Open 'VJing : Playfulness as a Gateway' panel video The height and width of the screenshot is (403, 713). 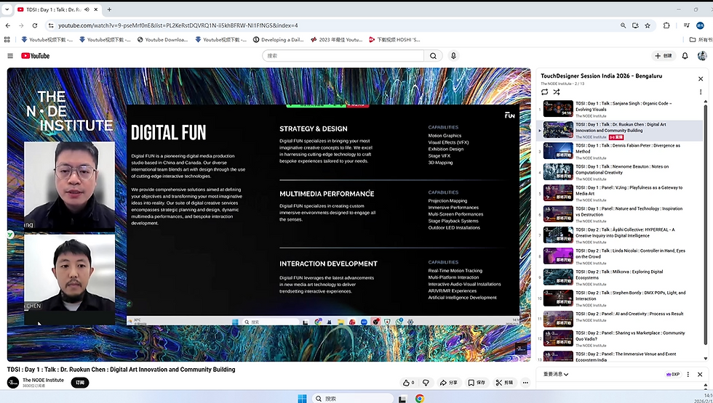point(619,193)
